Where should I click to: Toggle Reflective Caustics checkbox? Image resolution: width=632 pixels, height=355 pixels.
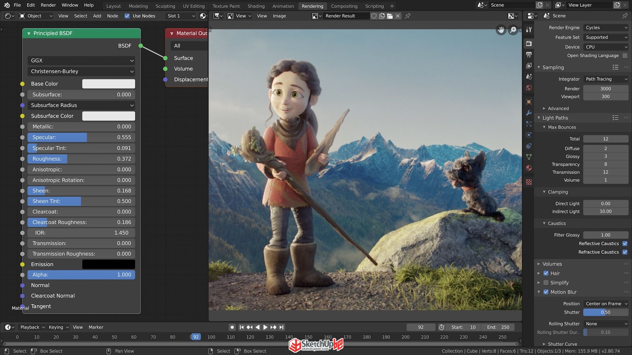click(625, 244)
